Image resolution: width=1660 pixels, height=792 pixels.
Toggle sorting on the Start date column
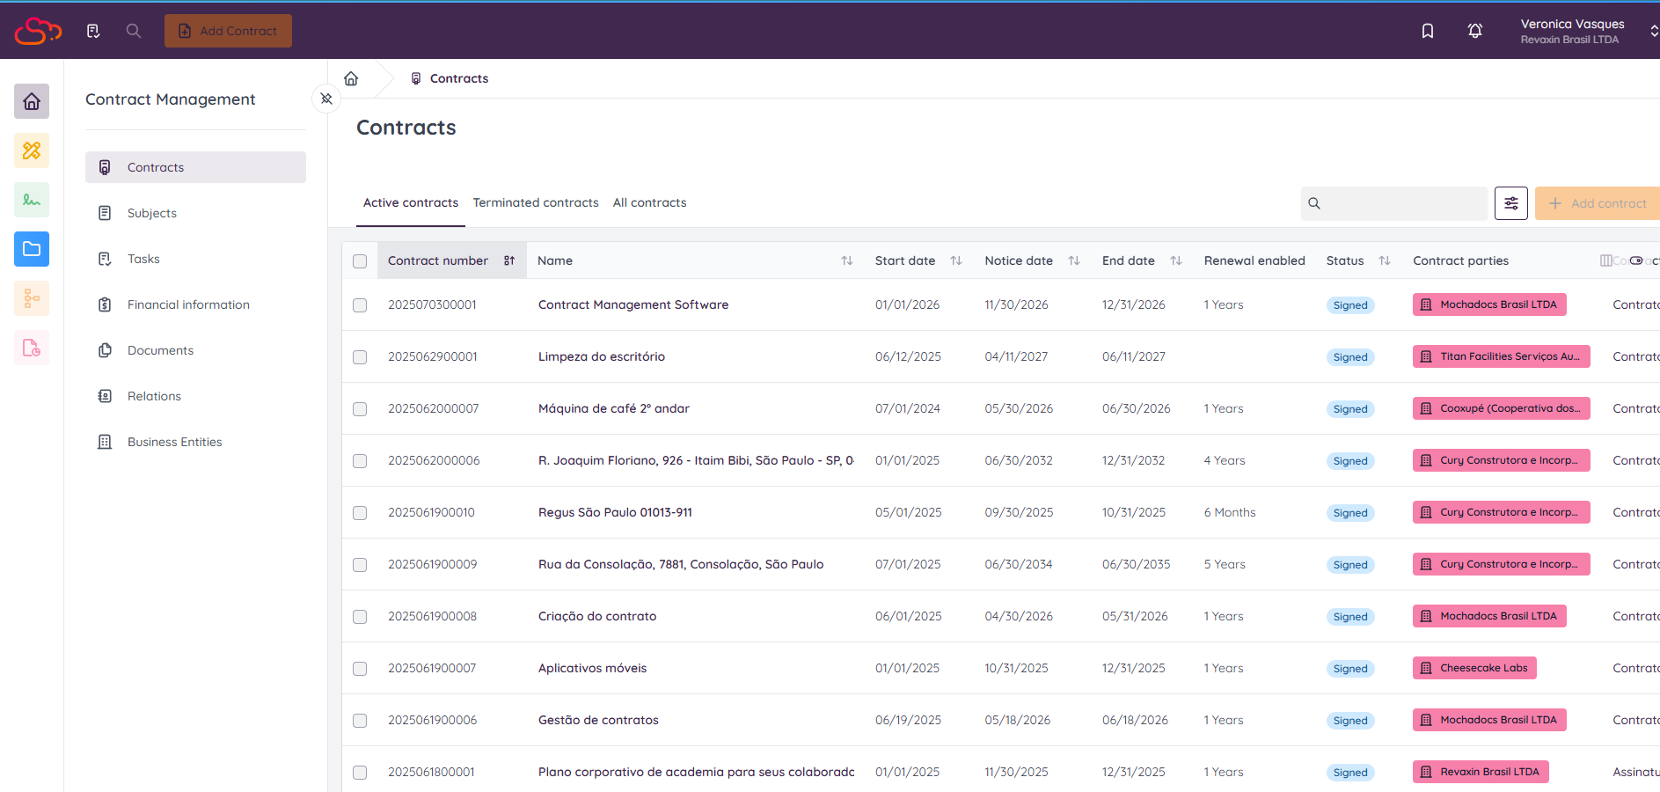click(955, 260)
